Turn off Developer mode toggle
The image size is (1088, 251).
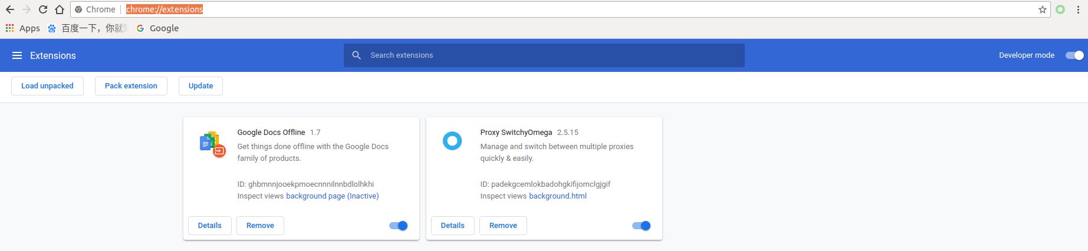point(1074,55)
